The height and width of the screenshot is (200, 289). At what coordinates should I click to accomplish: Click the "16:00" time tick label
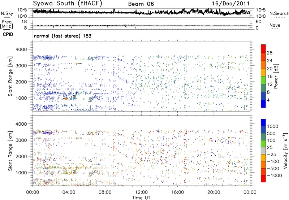pyautogui.click(x=177, y=192)
